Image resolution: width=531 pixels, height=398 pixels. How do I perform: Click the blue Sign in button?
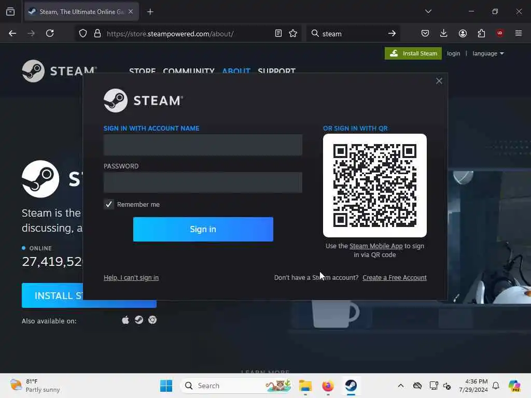[203, 229]
